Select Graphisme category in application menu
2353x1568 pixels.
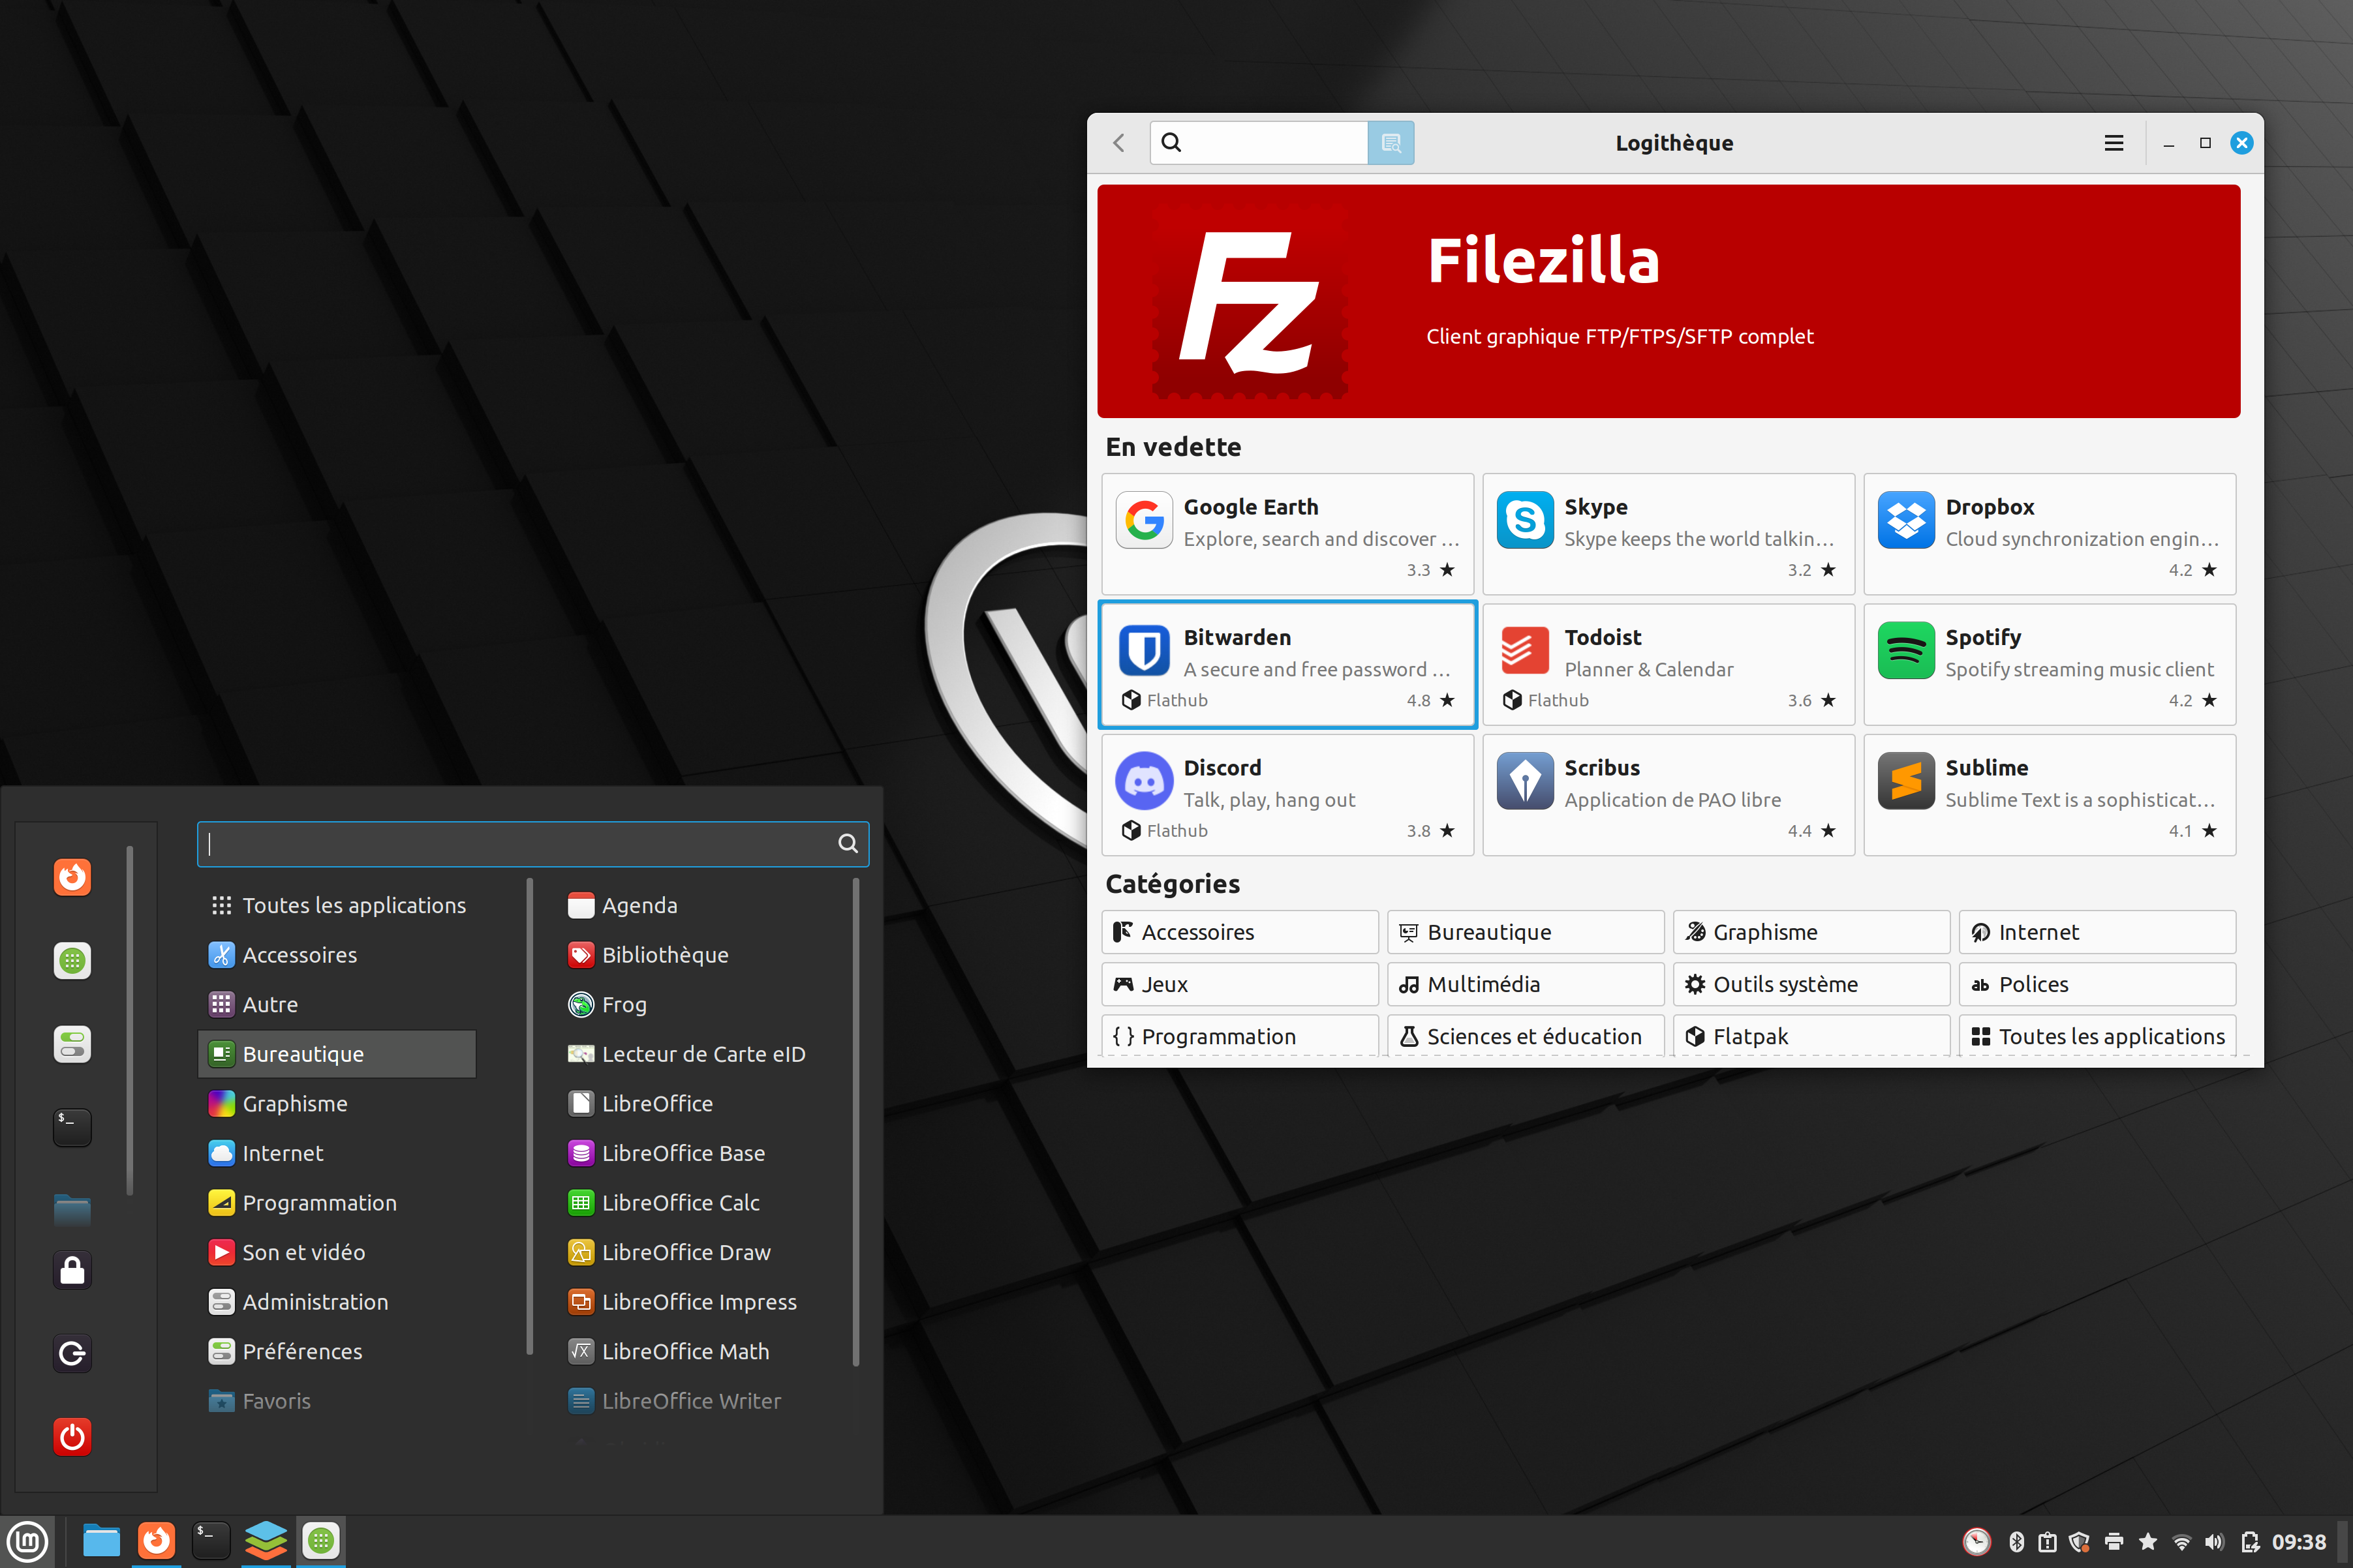click(294, 1104)
